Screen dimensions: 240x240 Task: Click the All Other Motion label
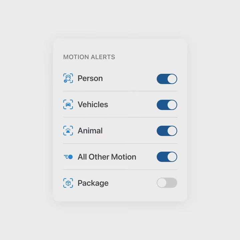pos(107,157)
